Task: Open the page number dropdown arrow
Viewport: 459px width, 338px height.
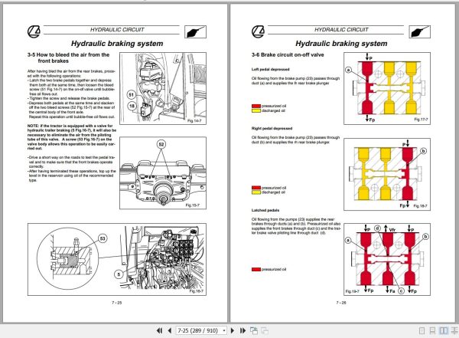Action: click(224, 330)
